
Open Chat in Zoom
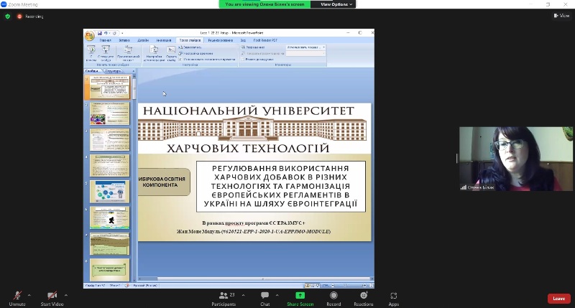click(265, 299)
